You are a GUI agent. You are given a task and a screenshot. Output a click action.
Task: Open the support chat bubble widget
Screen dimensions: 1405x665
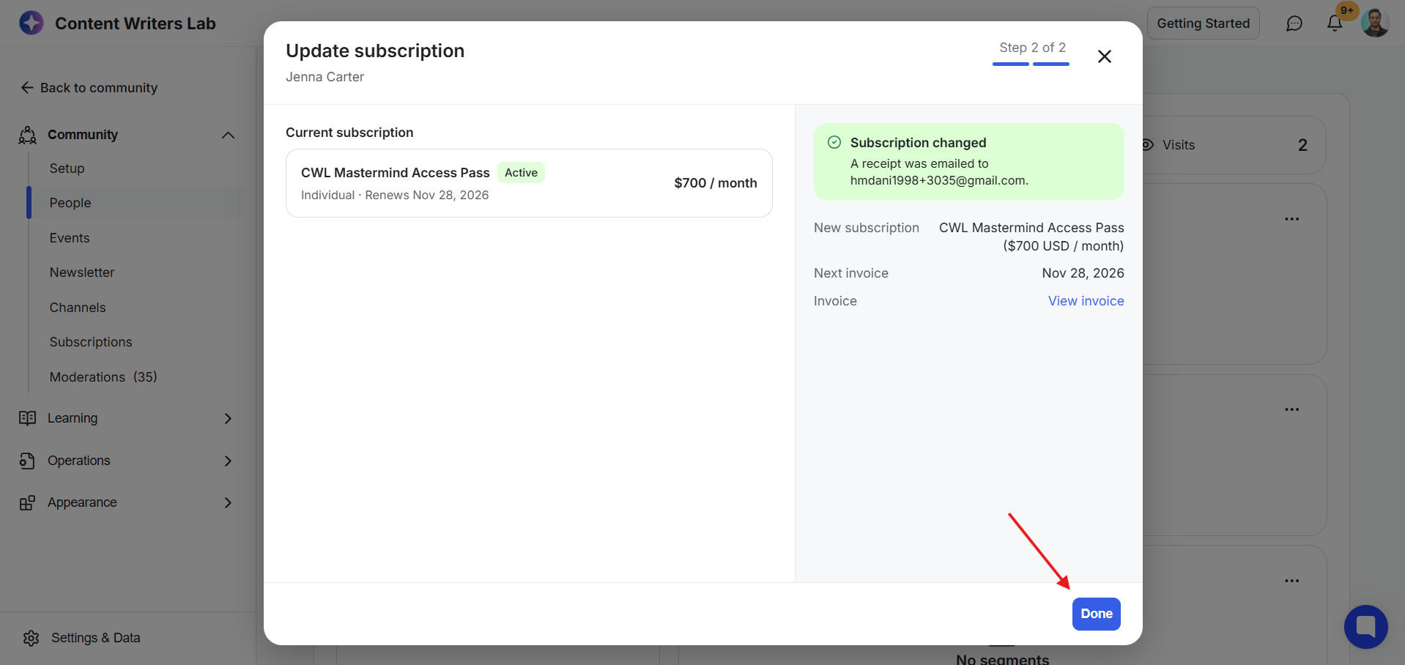pos(1365,627)
